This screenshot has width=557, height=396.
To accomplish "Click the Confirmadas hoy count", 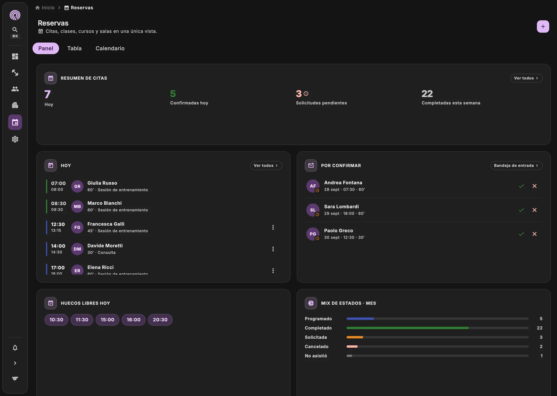I will tap(173, 94).
